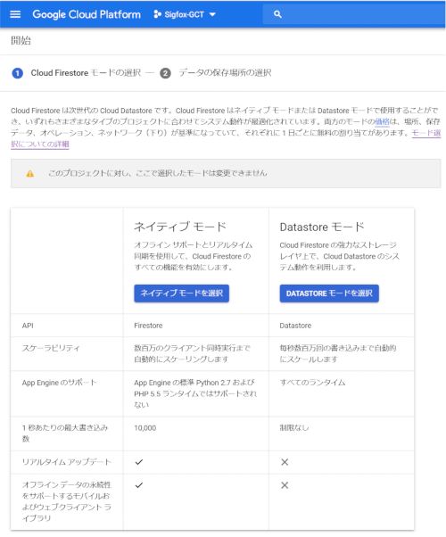Click the Datastore モード column heading

click(322, 227)
